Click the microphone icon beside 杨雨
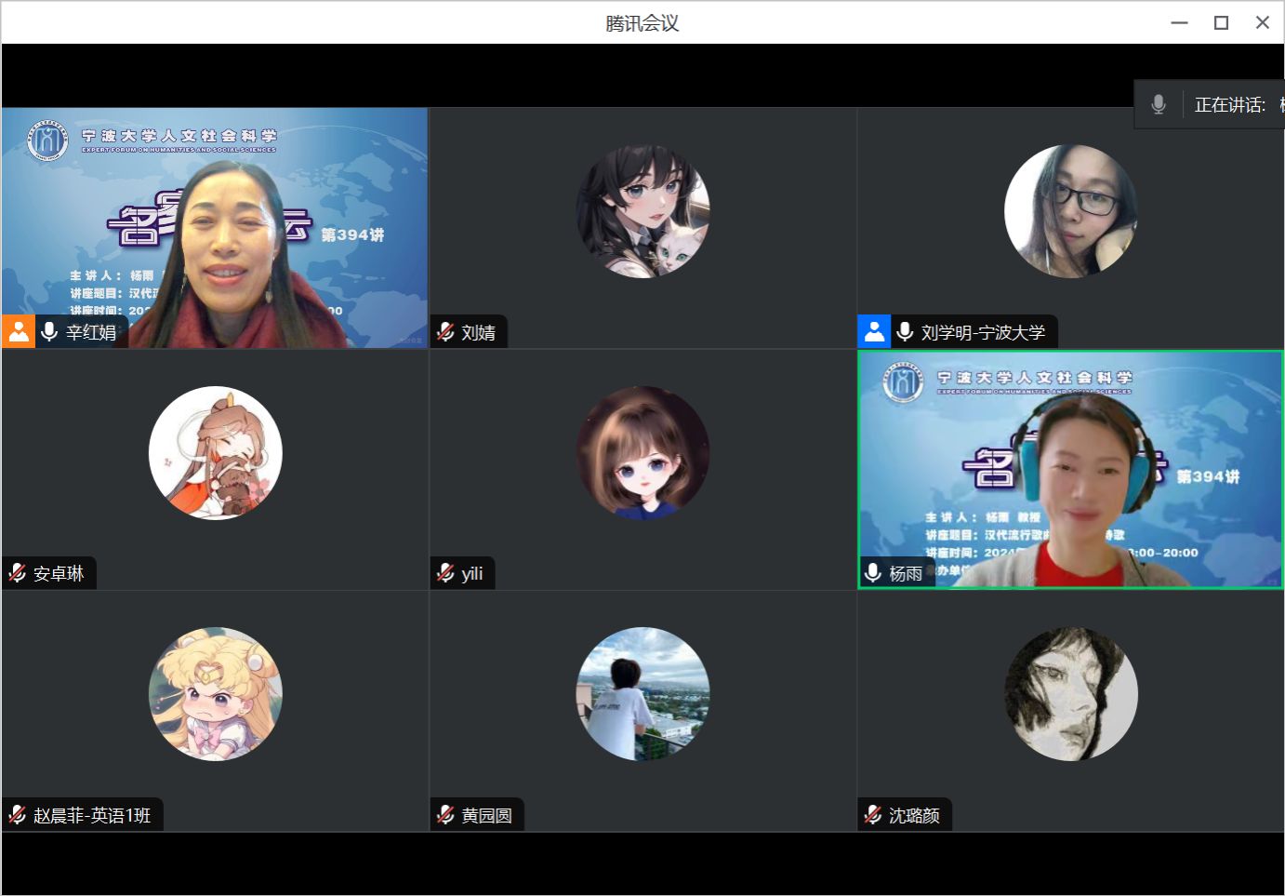 873,573
